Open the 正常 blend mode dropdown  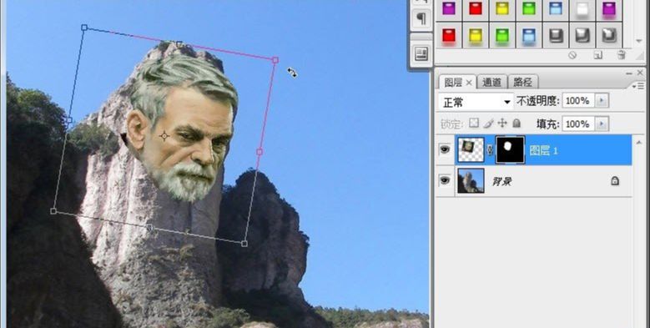(x=476, y=102)
